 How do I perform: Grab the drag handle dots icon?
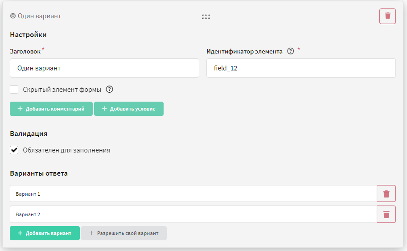coord(206,16)
